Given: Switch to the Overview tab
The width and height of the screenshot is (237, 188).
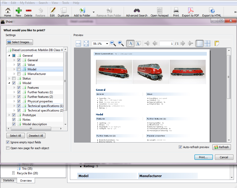Looking at the screenshot, I should [x=26, y=181].
